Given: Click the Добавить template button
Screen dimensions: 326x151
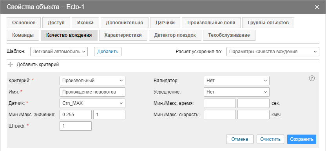Looking at the screenshot, I should point(108,52).
